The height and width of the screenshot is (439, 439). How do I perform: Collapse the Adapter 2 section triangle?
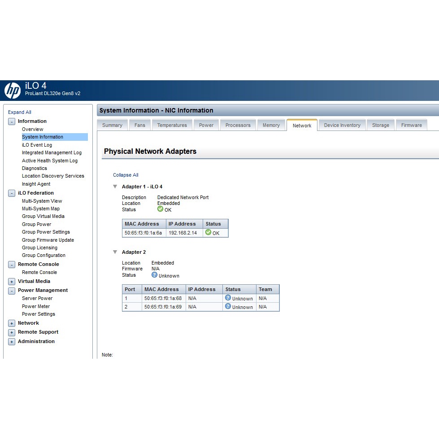115,252
